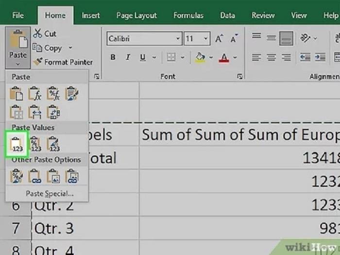340x255 pixels.
Task: Collapse the Paste dropdown arrow below Paste
Action: click(18, 64)
